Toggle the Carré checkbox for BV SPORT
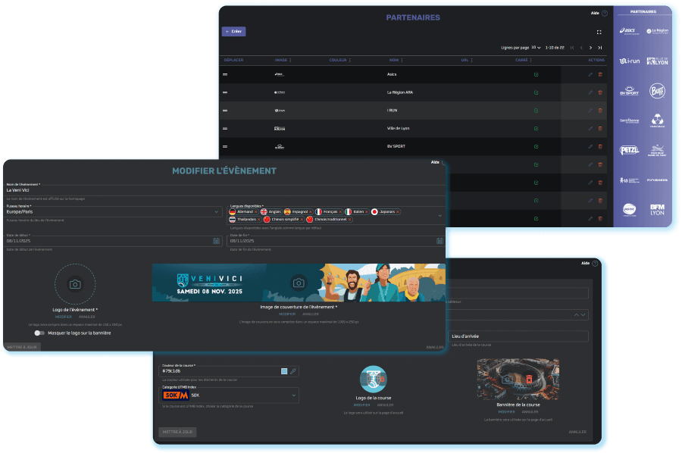Screen dimensions: 682x453 click(x=536, y=146)
